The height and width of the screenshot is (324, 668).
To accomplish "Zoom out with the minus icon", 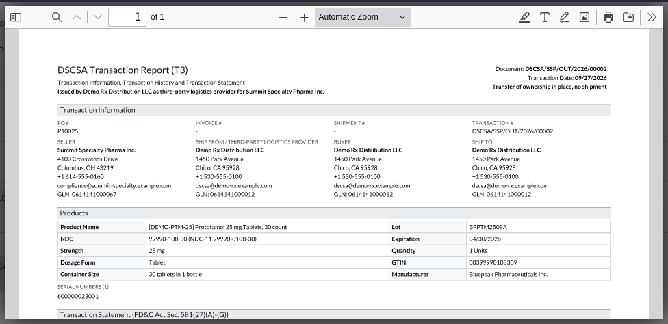I will [283, 18].
